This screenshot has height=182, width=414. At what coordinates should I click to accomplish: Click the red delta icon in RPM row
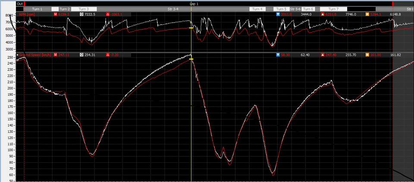click(x=107, y=14)
